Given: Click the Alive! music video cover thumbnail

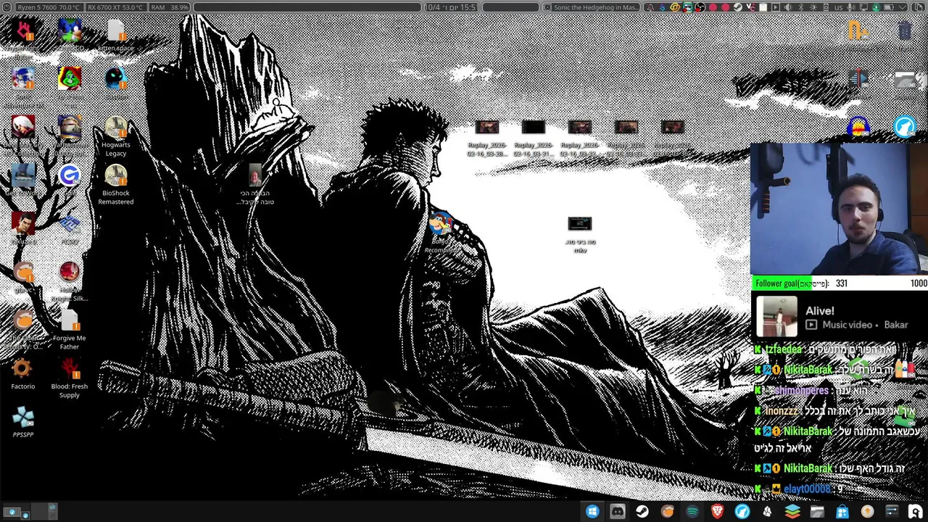Looking at the screenshot, I should click(x=776, y=317).
